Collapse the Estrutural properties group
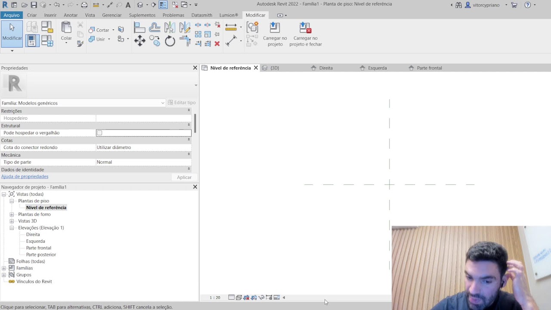This screenshot has width=551, height=310. click(189, 125)
